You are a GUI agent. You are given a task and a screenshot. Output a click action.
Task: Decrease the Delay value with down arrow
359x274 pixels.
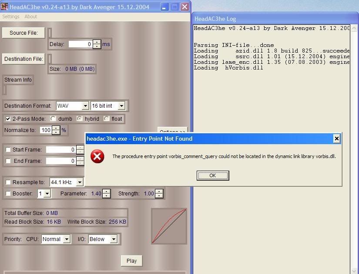[x=97, y=46]
